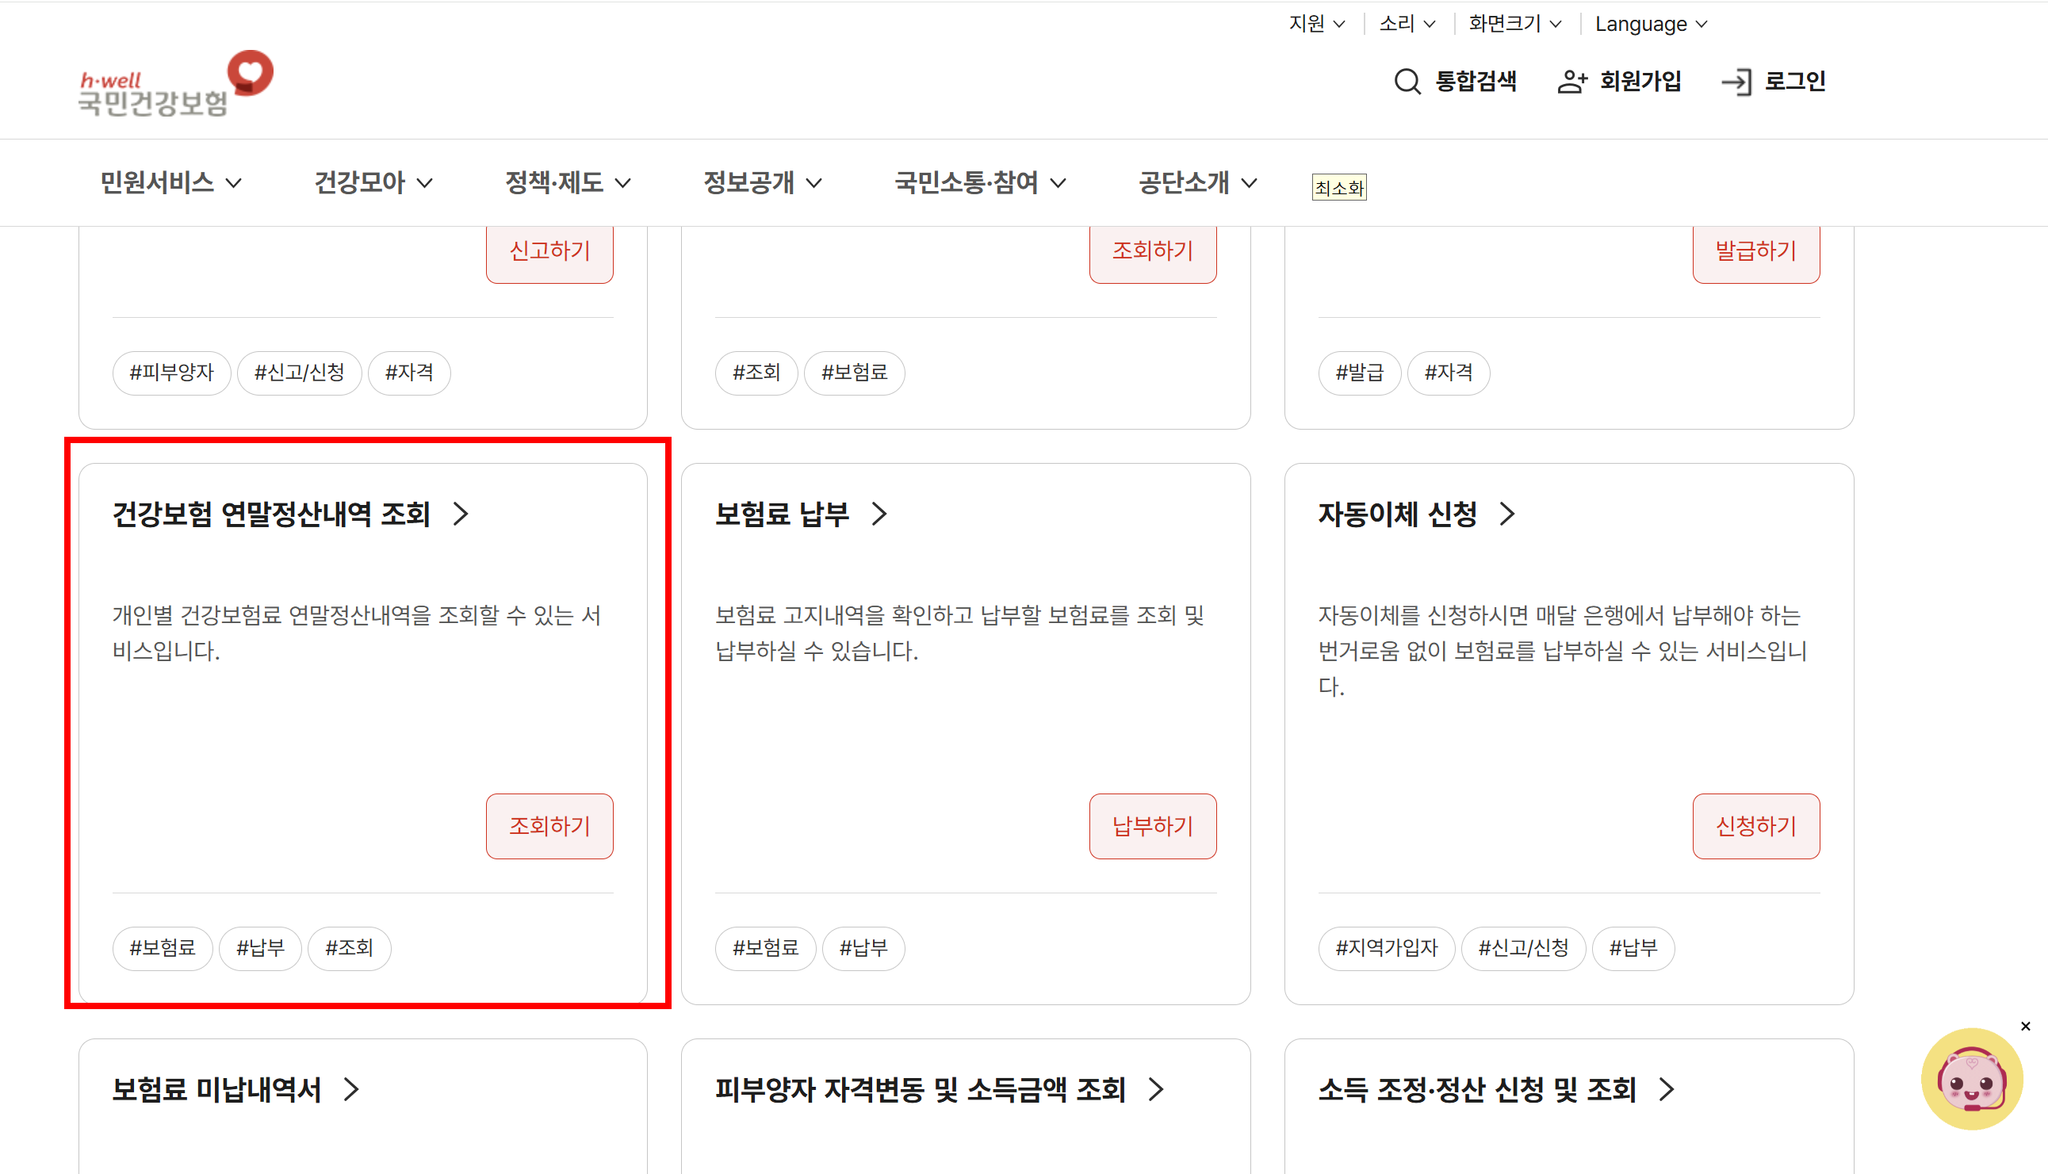Click the 신청하기 button
The width and height of the screenshot is (2048, 1174).
1755,827
